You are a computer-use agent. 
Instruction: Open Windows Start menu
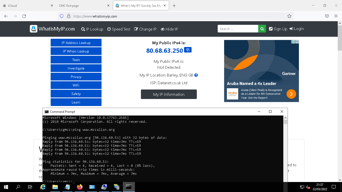coord(6,187)
